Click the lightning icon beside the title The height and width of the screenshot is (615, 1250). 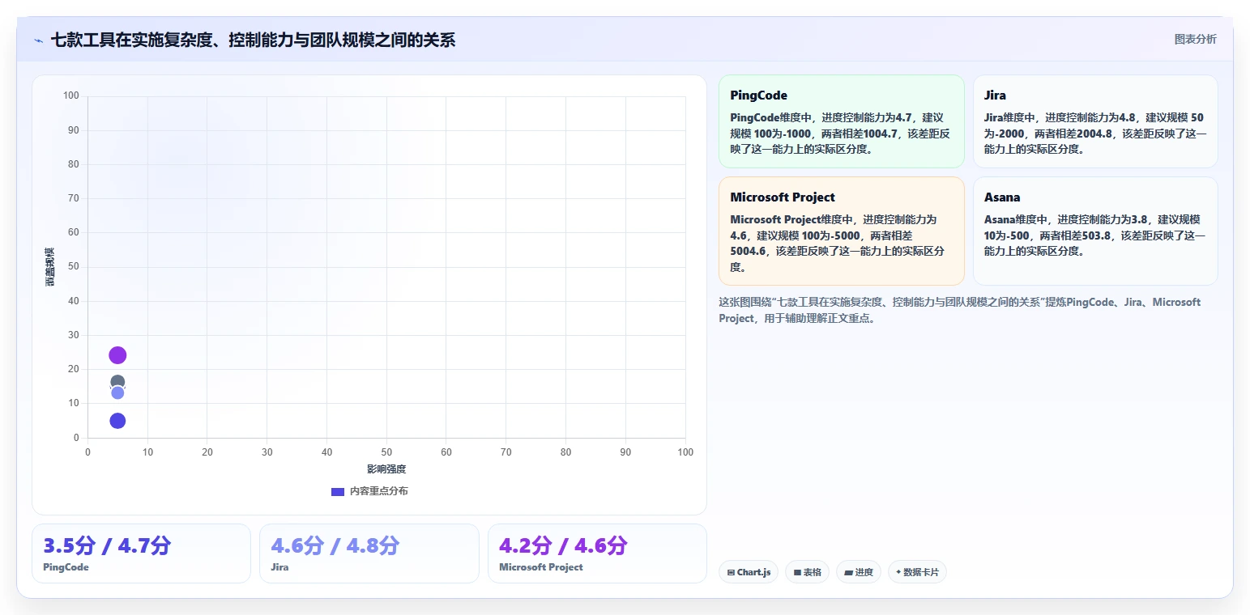[38, 40]
